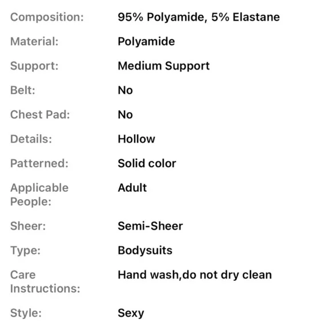Click the Solid color pattern value

[147, 163]
